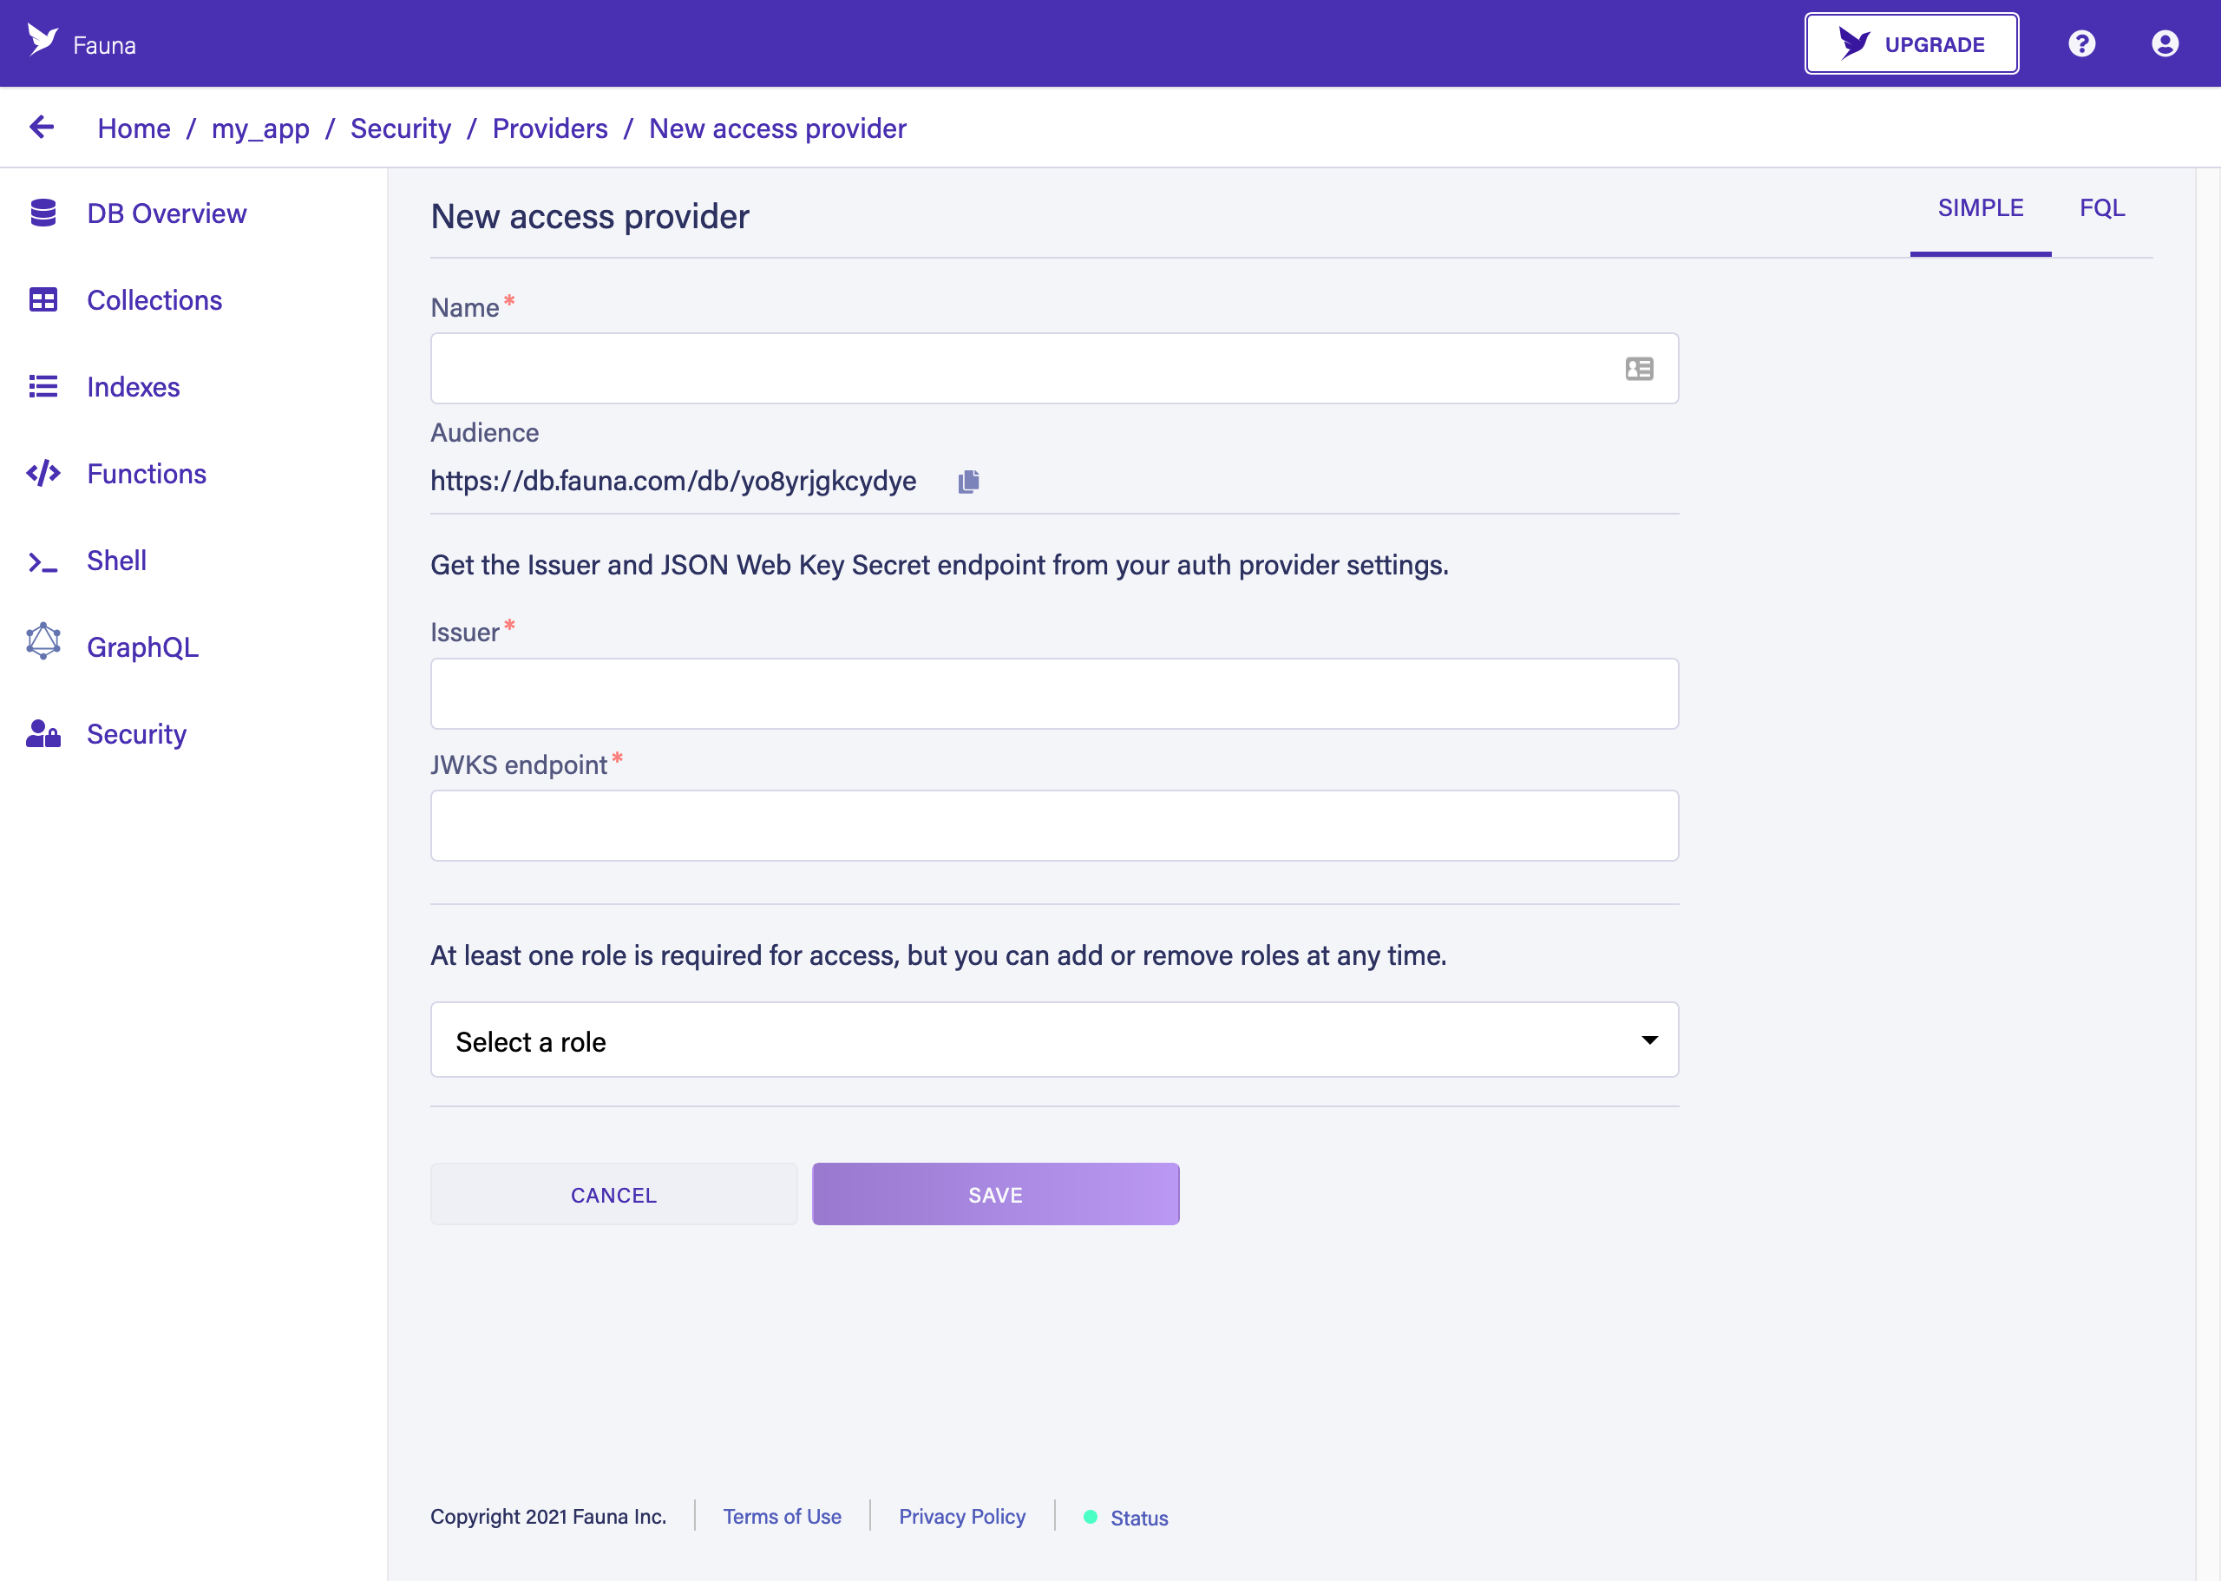This screenshot has width=2221, height=1581.
Task: Open Collections in the sidebar
Action: 154,300
